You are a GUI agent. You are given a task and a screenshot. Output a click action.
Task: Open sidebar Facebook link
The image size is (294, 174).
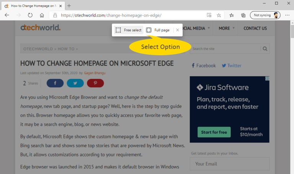(204, 66)
